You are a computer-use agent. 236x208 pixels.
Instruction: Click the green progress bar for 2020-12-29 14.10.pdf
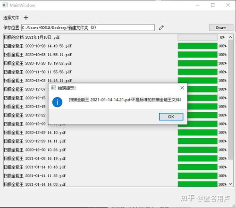(198, 133)
